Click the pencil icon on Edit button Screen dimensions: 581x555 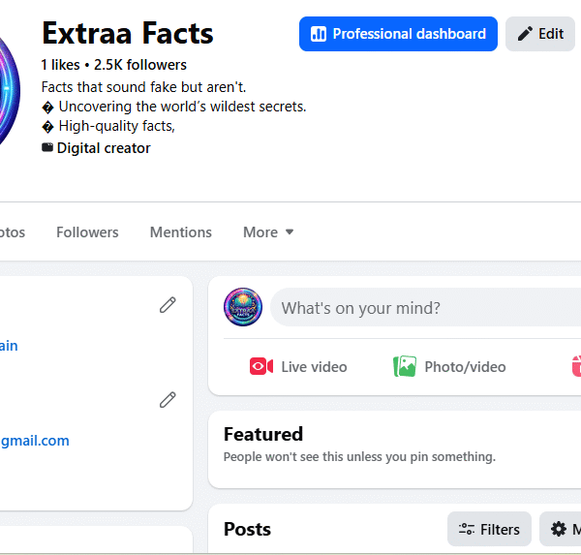click(525, 34)
